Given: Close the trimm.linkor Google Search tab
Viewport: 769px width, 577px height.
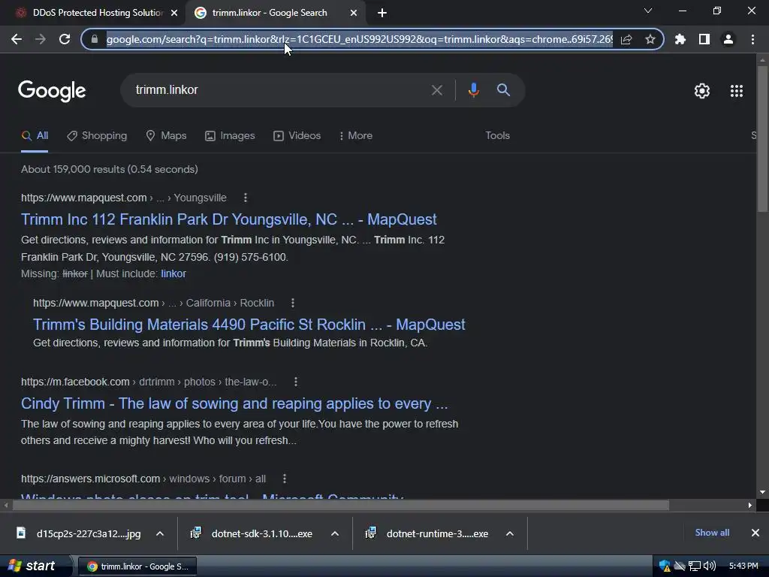Looking at the screenshot, I should [x=354, y=14].
